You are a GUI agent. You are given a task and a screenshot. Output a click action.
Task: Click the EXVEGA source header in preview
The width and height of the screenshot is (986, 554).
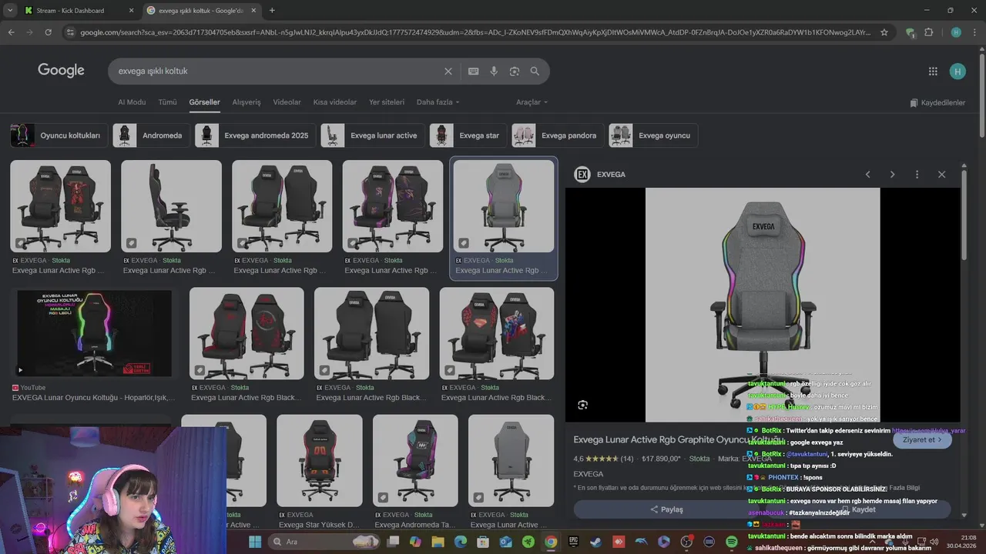click(600, 175)
